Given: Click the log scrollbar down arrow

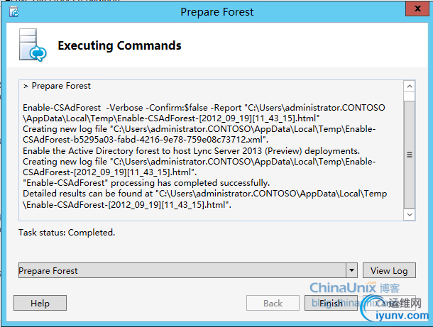Looking at the screenshot, I should tap(410, 214).
